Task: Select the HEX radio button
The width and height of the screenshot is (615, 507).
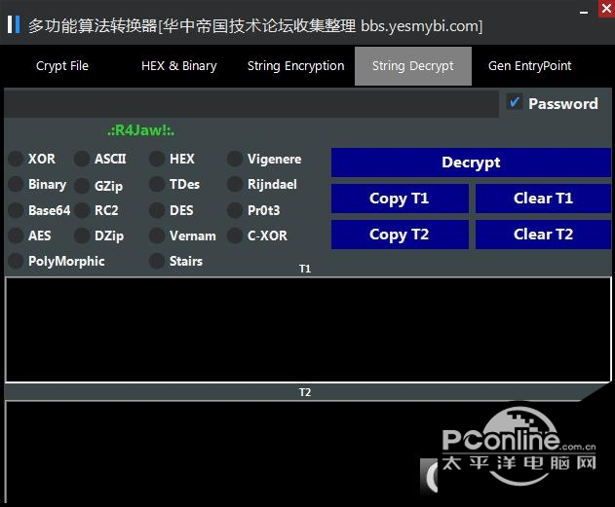Action: 157,159
